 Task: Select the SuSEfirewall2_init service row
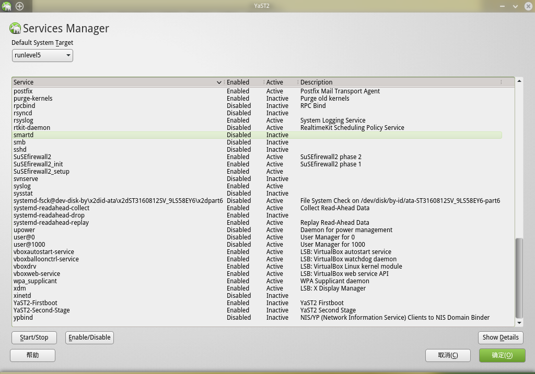[257, 164]
